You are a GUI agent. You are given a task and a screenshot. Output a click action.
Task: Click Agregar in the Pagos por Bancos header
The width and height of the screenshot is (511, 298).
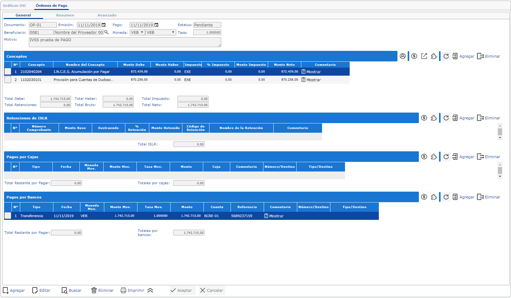464,197
